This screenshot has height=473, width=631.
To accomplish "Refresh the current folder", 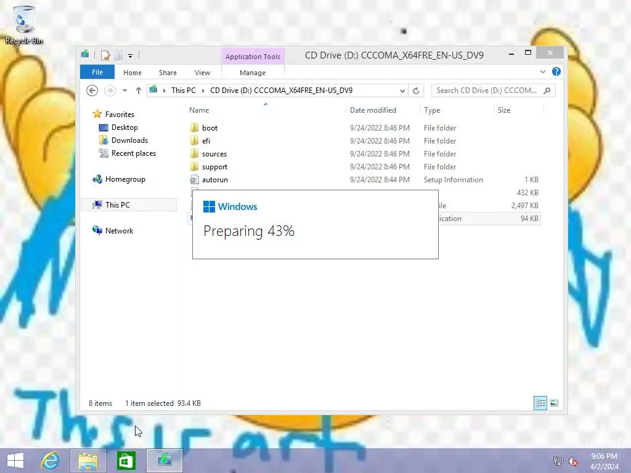I will [416, 91].
